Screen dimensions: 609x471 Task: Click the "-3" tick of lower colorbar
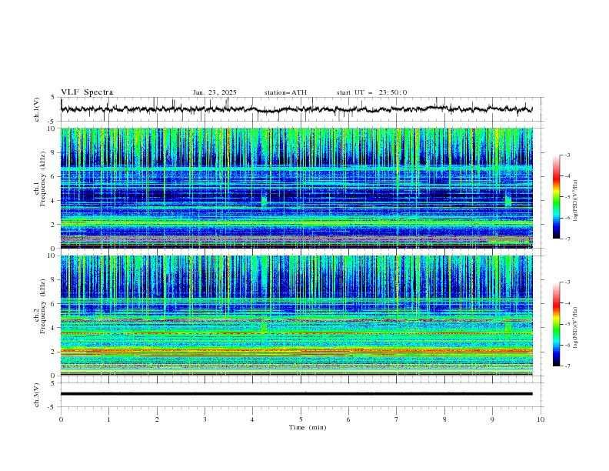567,282
